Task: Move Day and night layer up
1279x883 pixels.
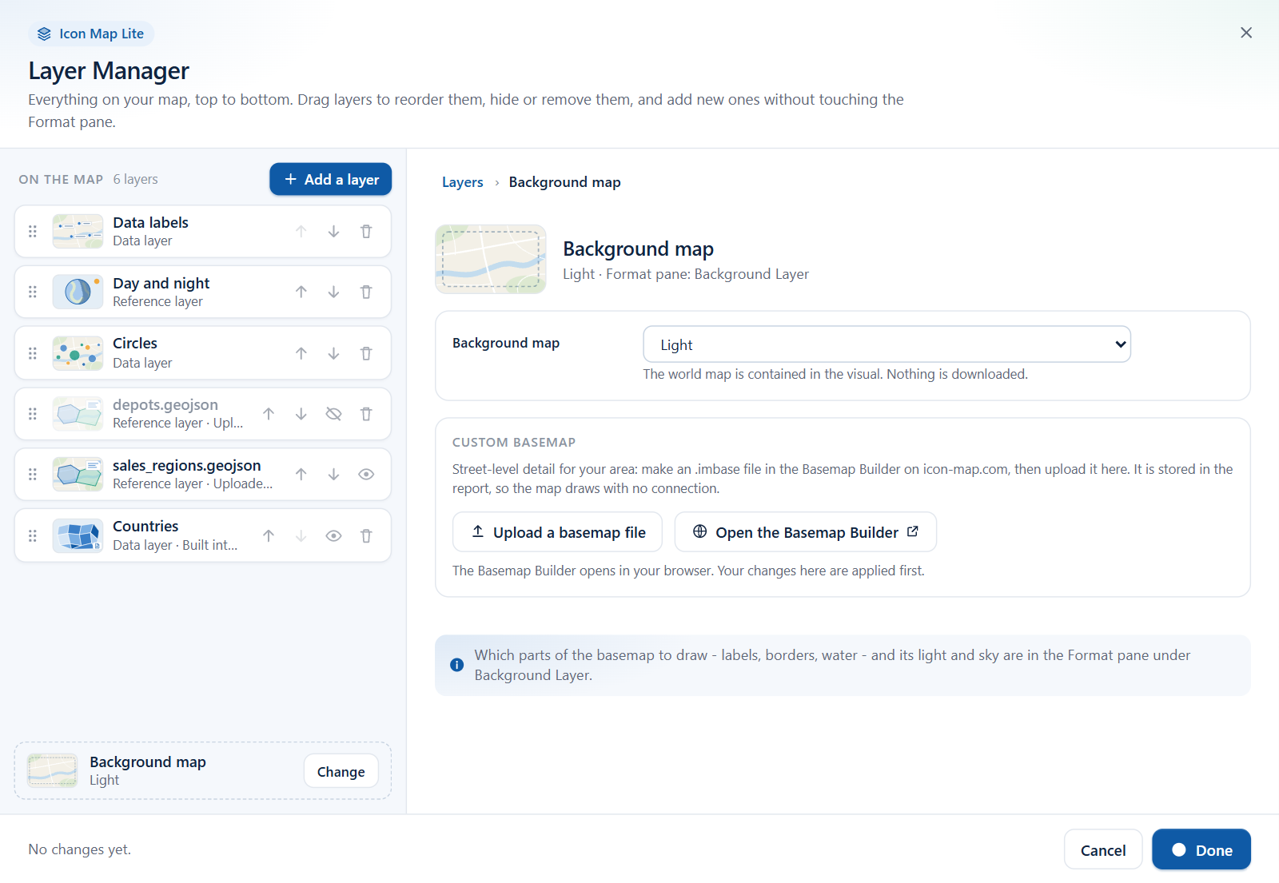Action: (x=301, y=292)
